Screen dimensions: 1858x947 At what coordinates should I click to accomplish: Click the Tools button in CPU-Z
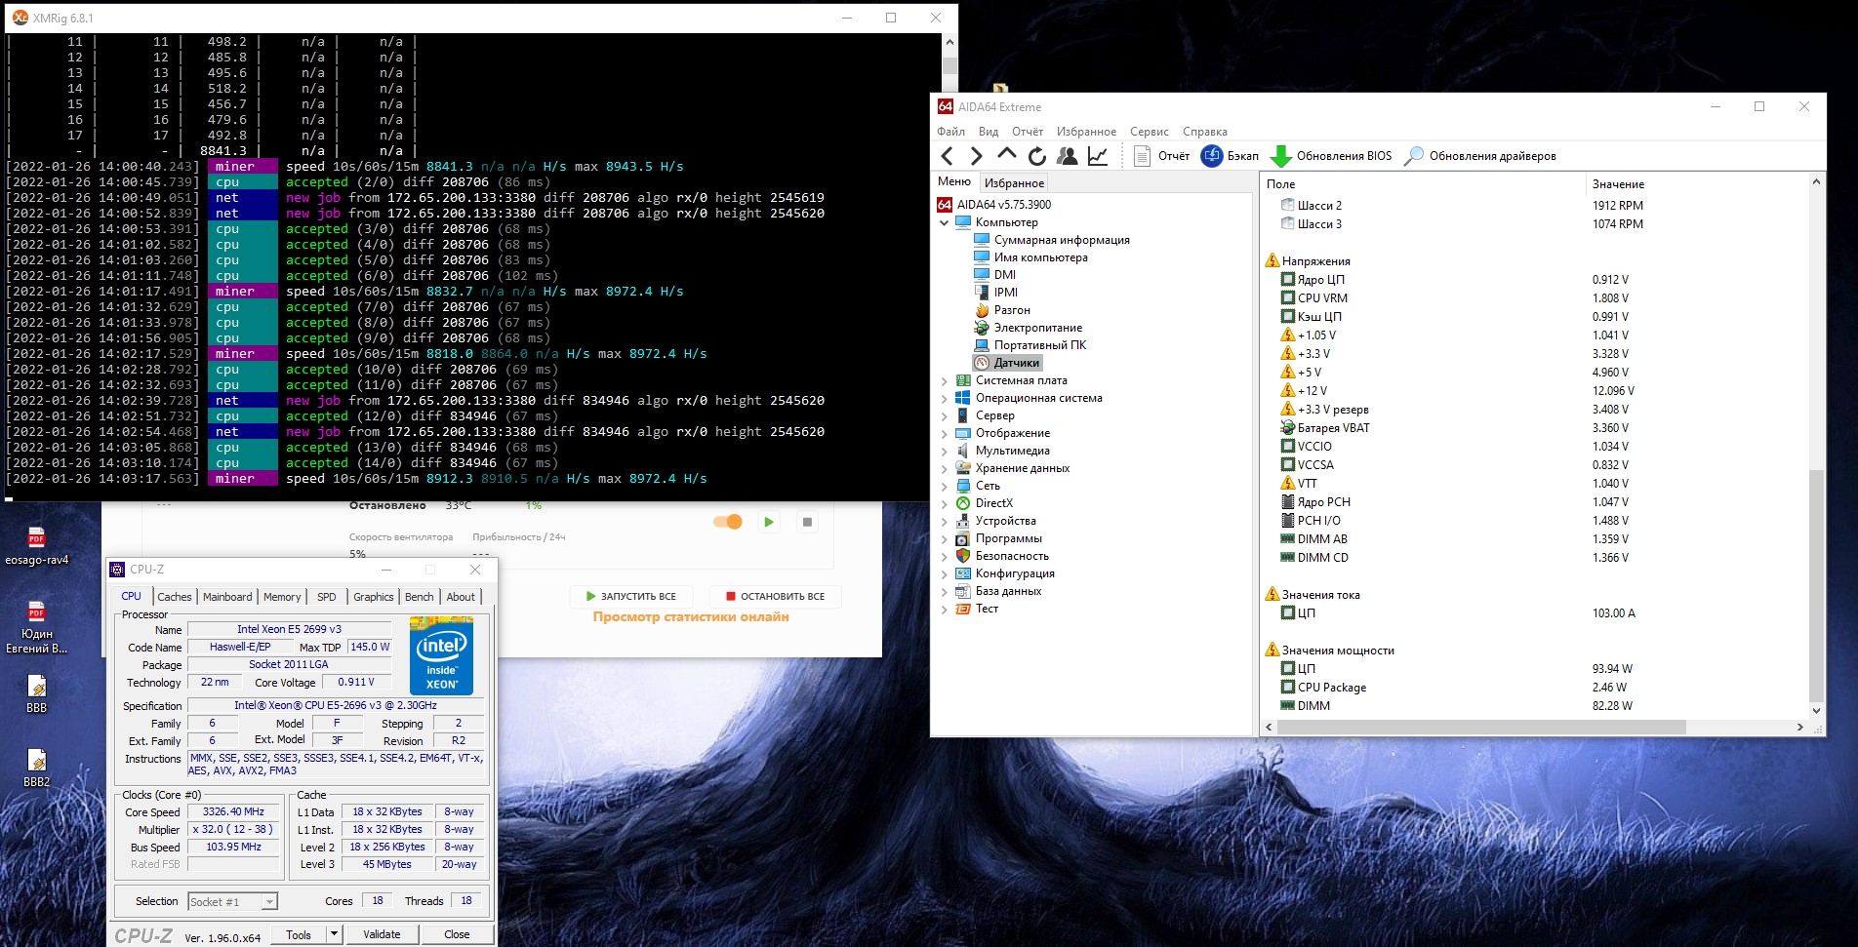tap(299, 934)
